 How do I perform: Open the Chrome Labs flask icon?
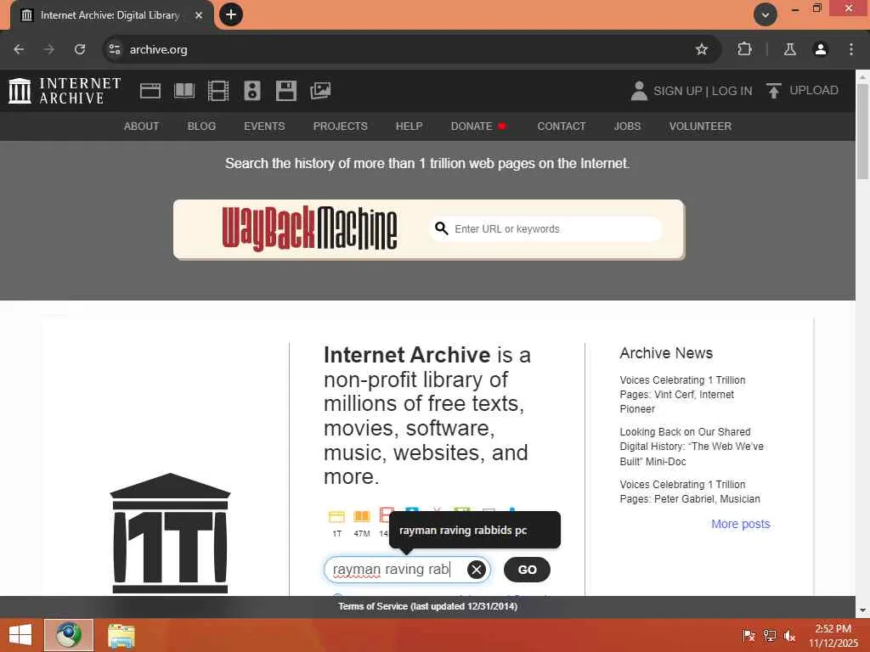(x=789, y=49)
